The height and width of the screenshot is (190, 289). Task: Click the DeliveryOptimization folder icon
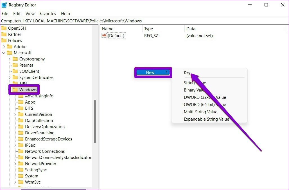point(21,126)
